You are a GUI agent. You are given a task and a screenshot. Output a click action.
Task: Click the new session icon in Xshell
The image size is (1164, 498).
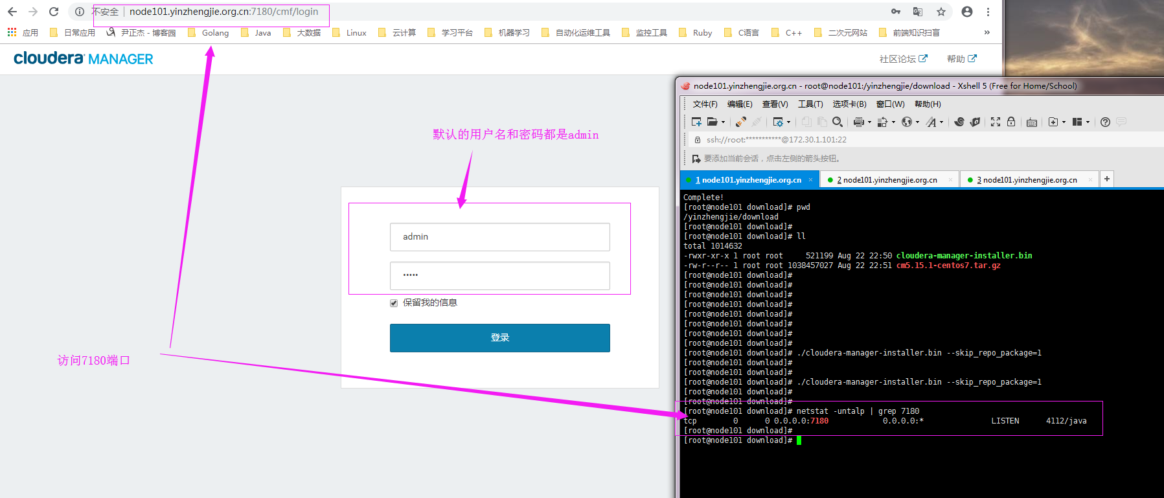coord(696,122)
